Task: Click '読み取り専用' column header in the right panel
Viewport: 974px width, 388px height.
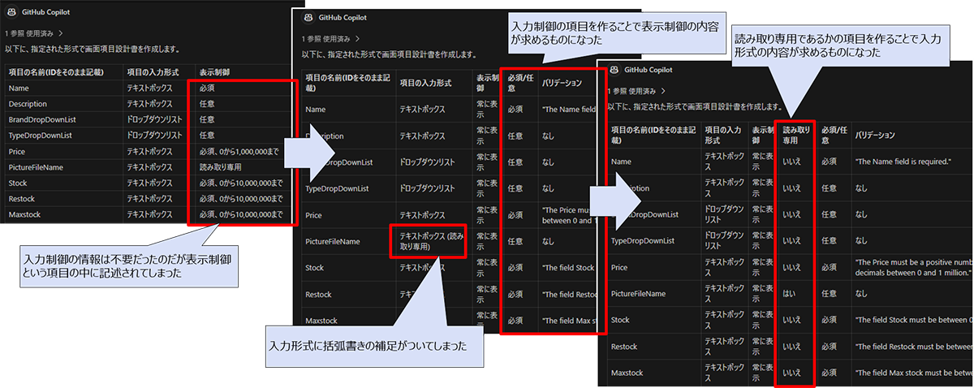Action: [795, 135]
